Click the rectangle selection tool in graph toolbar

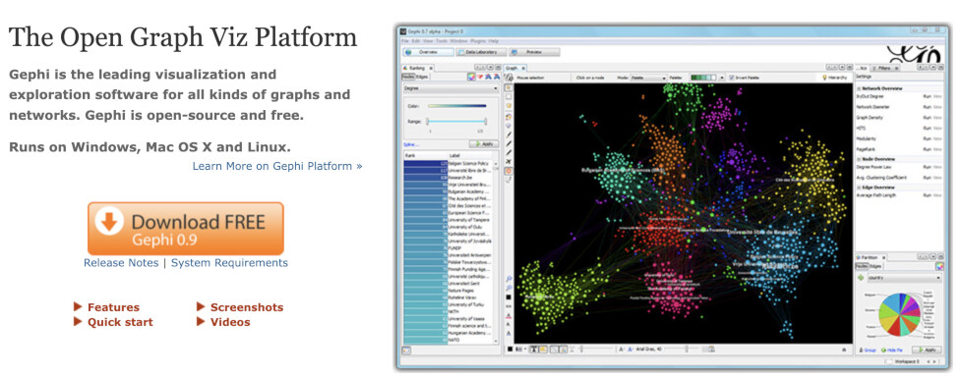click(509, 96)
